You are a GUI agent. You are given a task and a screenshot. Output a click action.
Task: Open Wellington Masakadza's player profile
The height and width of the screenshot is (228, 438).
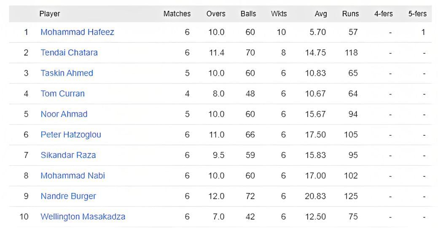[x=83, y=217]
